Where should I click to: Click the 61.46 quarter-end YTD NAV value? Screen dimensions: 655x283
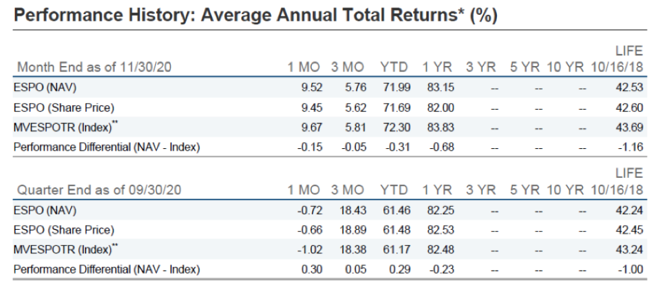(x=396, y=211)
